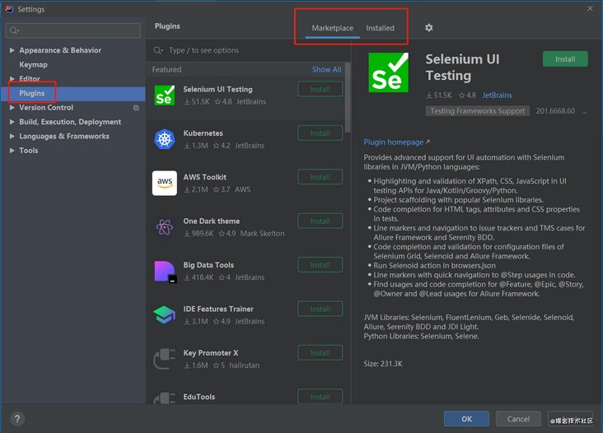
Task: Click Mark Skelton author label
Action: (262, 234)
